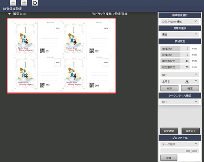Click the 縦位置設定 value field showing 78

pos(185,67)
